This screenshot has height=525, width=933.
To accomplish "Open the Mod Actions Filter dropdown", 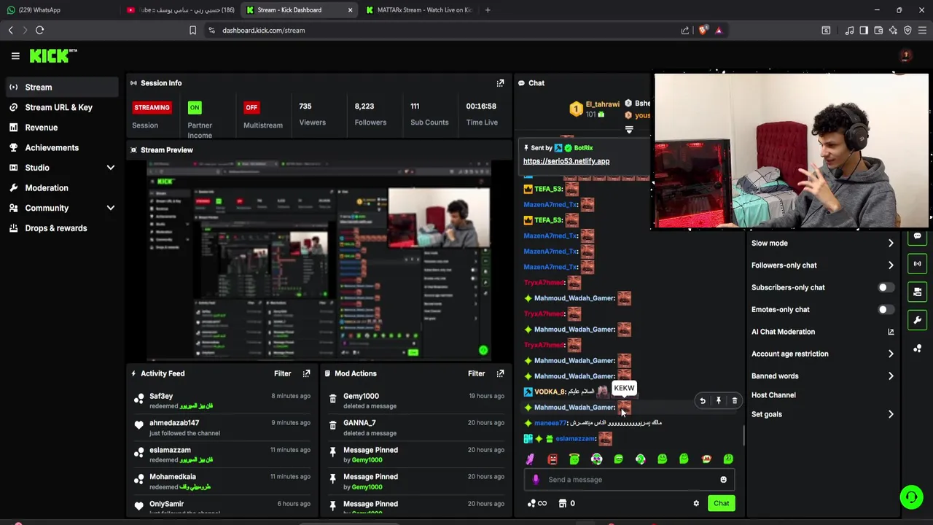I will [476, 373].
